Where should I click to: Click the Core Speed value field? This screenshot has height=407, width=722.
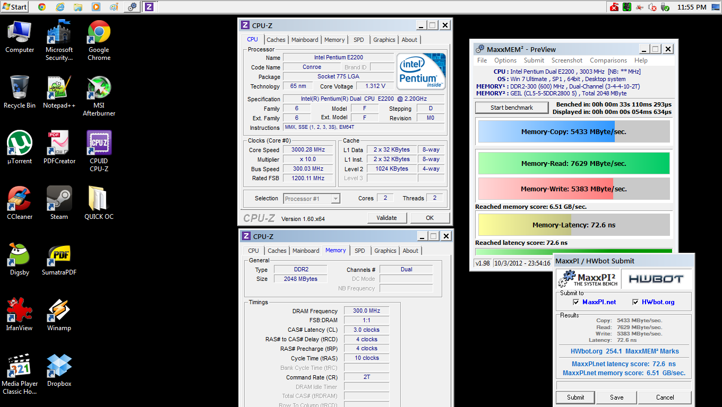tap(308, 150)
